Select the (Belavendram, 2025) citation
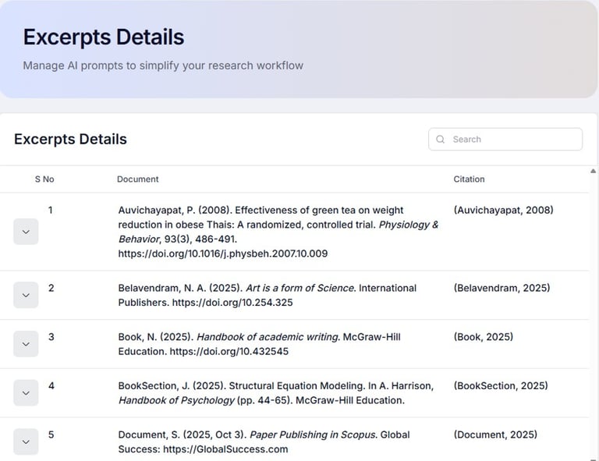Screen dimensions: 599x461 point(502,288)
